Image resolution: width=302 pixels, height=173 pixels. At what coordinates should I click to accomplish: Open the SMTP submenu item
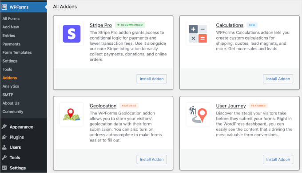tap(8, 95)
